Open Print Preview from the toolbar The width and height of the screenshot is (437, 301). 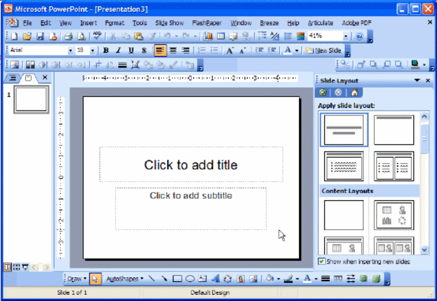coord(81,36)
